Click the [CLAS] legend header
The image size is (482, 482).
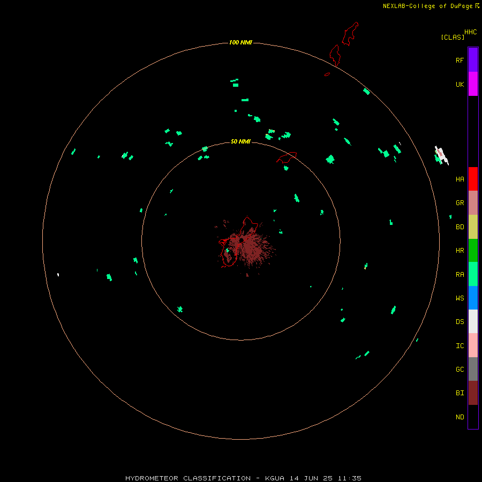[x=453, y=37]
